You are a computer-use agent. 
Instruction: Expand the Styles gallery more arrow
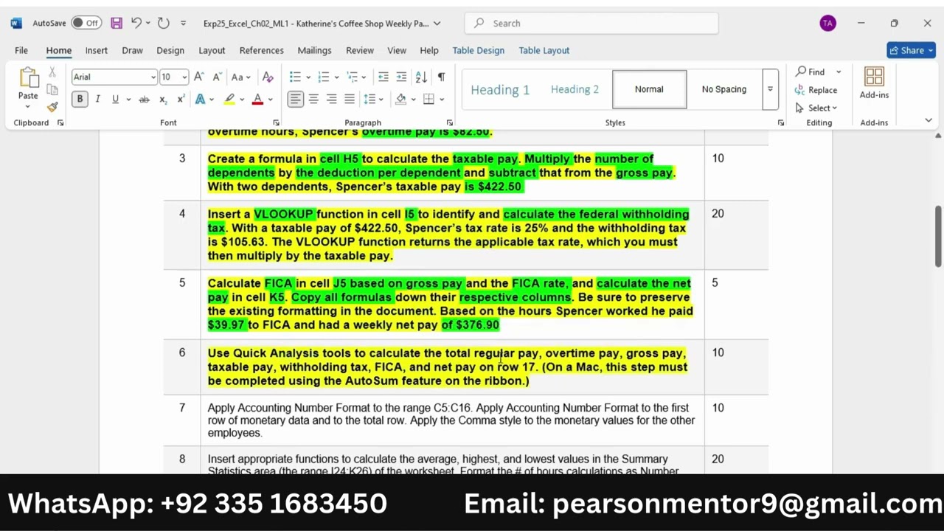coord(770,89)
